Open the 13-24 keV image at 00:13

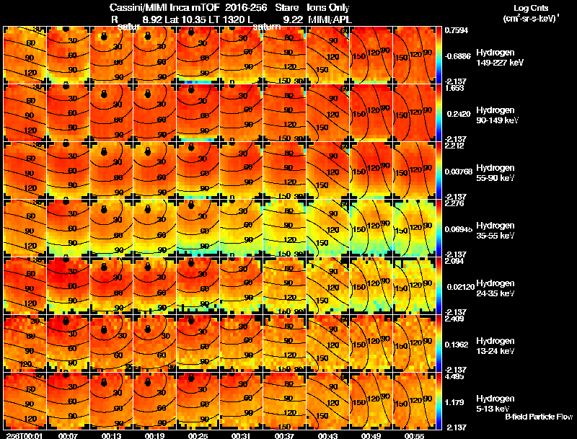click(112, 343)
